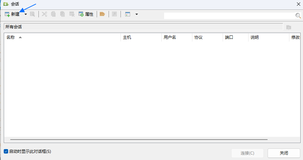Open the sessions folder icon

tap(102, 14)
